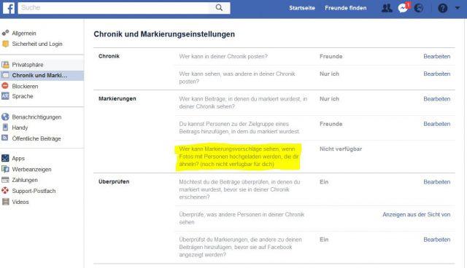Click the Zahlungen card icon

coord(5,180)
